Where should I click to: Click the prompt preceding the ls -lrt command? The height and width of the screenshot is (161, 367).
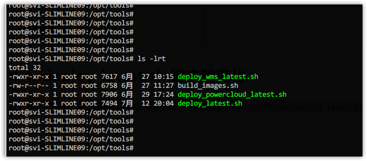71,59
